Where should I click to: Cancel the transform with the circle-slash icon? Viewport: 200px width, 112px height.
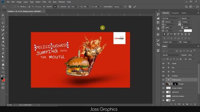pyautogui.click(x=130, y=7)
